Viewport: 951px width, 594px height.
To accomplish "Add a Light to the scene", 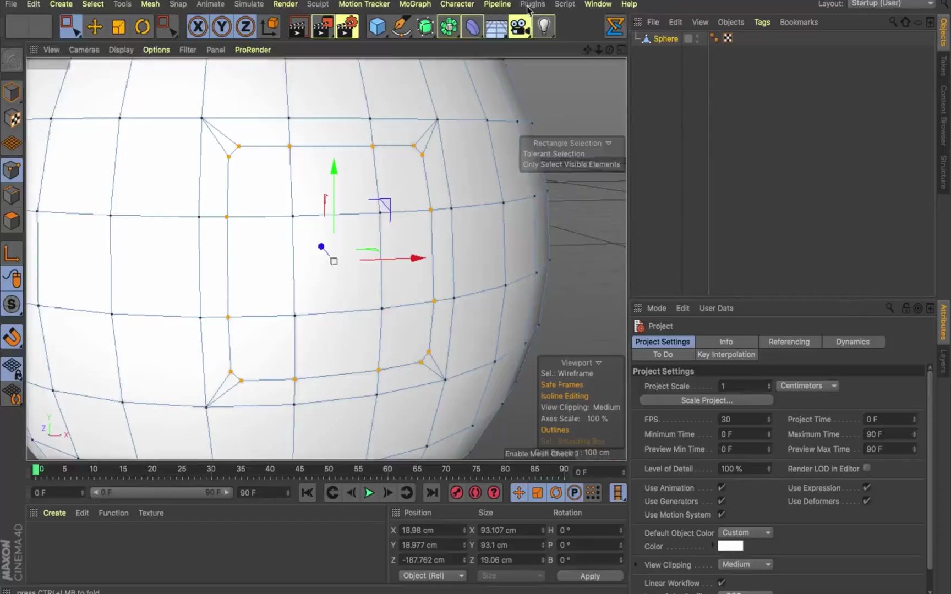I will 544,26.
